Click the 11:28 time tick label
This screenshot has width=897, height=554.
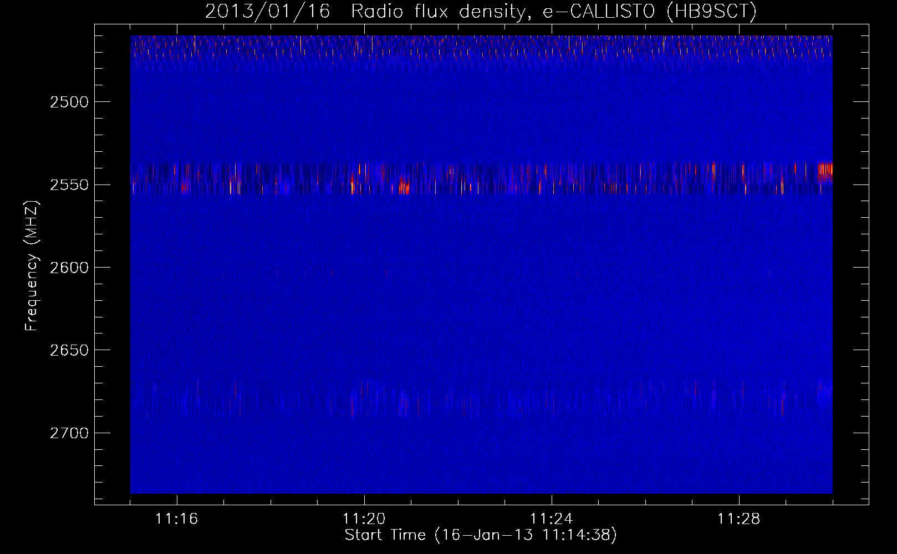pyautogui.click(x=739, y=519)
